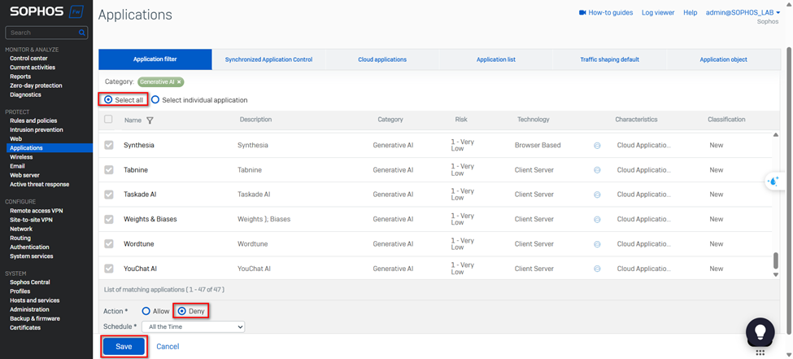Open the lightbulb help assistant icon

[x=760, y=331]
